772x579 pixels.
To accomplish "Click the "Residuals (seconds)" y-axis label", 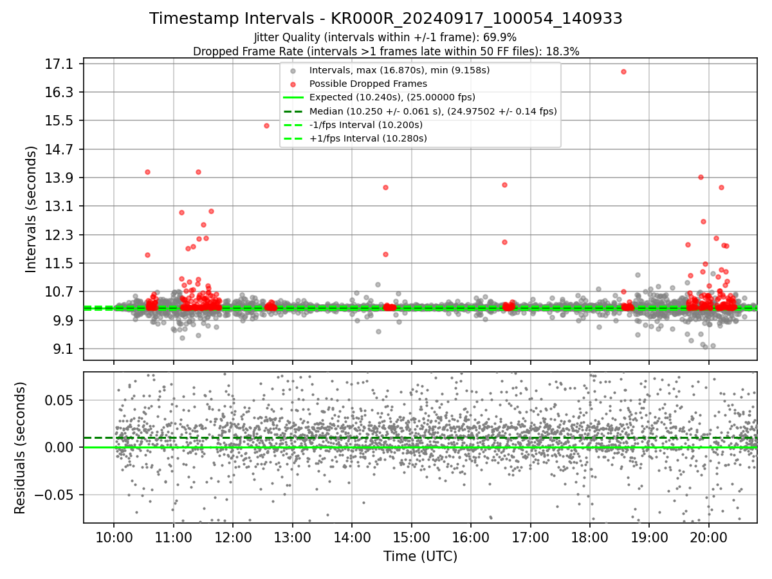I will point(20,448).
